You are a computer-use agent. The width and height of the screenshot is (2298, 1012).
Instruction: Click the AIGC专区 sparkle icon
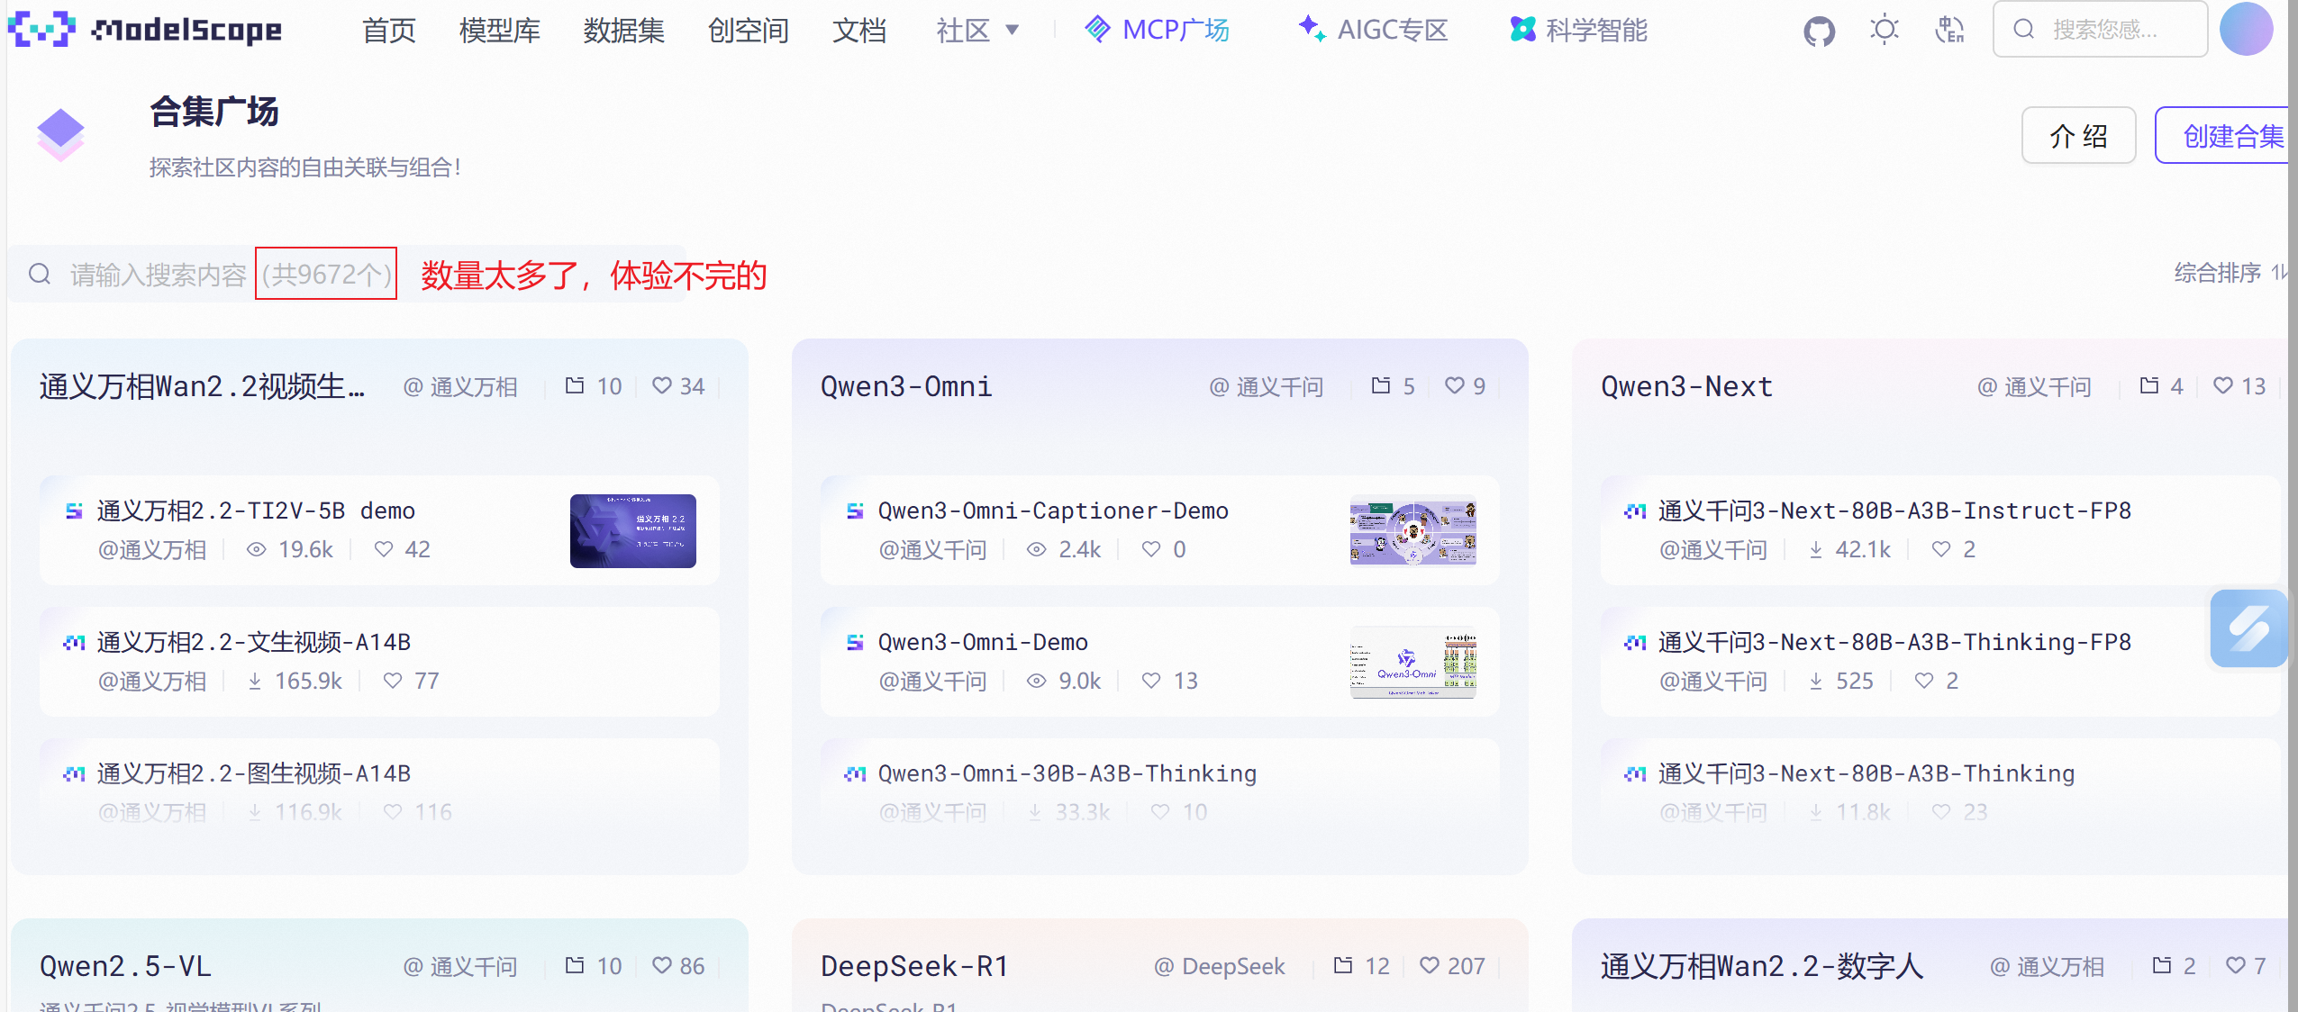click(1312, 30)
